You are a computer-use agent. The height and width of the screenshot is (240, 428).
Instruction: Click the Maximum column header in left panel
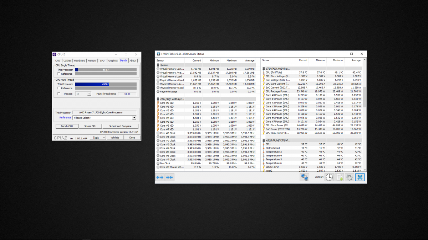[229, 60]
